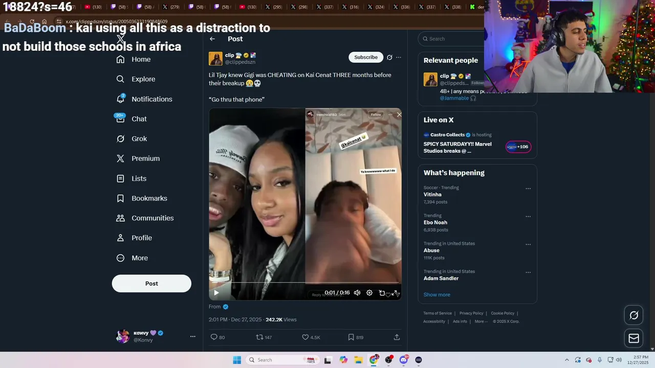Open the Konvy account switcher menu
The width and height of the screenshot is (655, 368).
[192, 336]
